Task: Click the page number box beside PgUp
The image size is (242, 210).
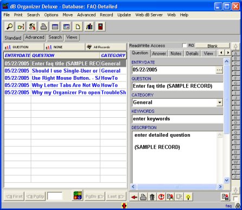Action: point(55,196)
